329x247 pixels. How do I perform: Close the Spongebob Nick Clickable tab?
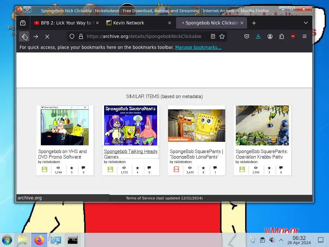click(242, 23)
